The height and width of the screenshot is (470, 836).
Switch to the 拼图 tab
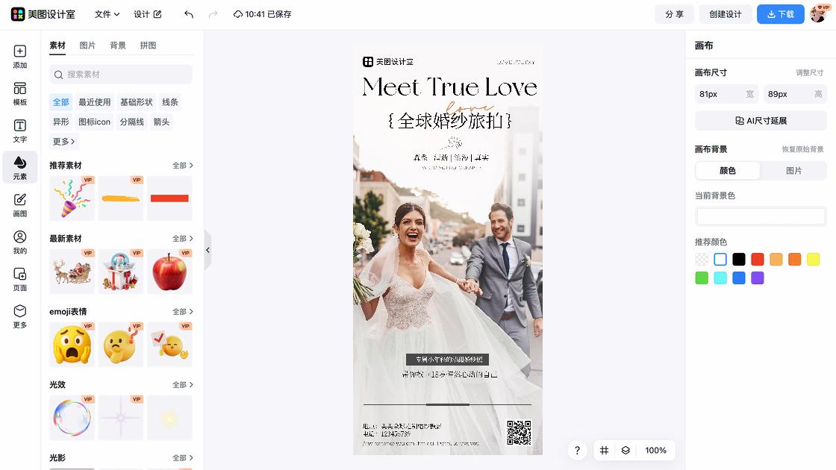(x=149, y=46)
